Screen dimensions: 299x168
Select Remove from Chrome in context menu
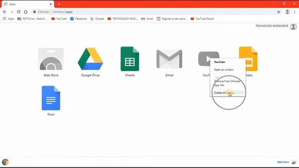[x=228, y=81]
